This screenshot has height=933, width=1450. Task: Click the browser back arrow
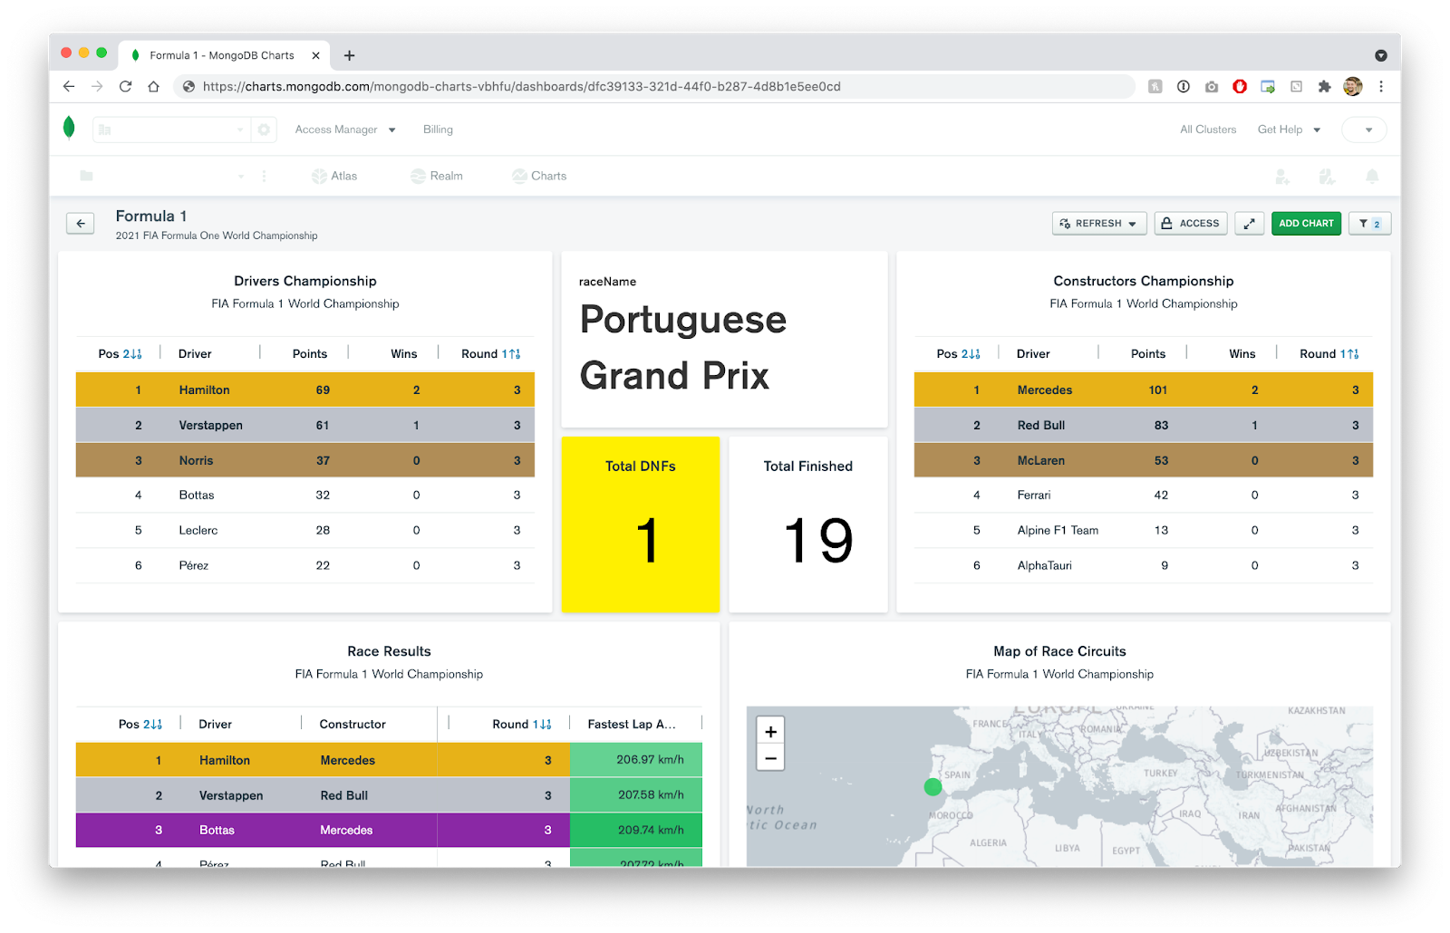pyautogui.click(x=69, y=86)
